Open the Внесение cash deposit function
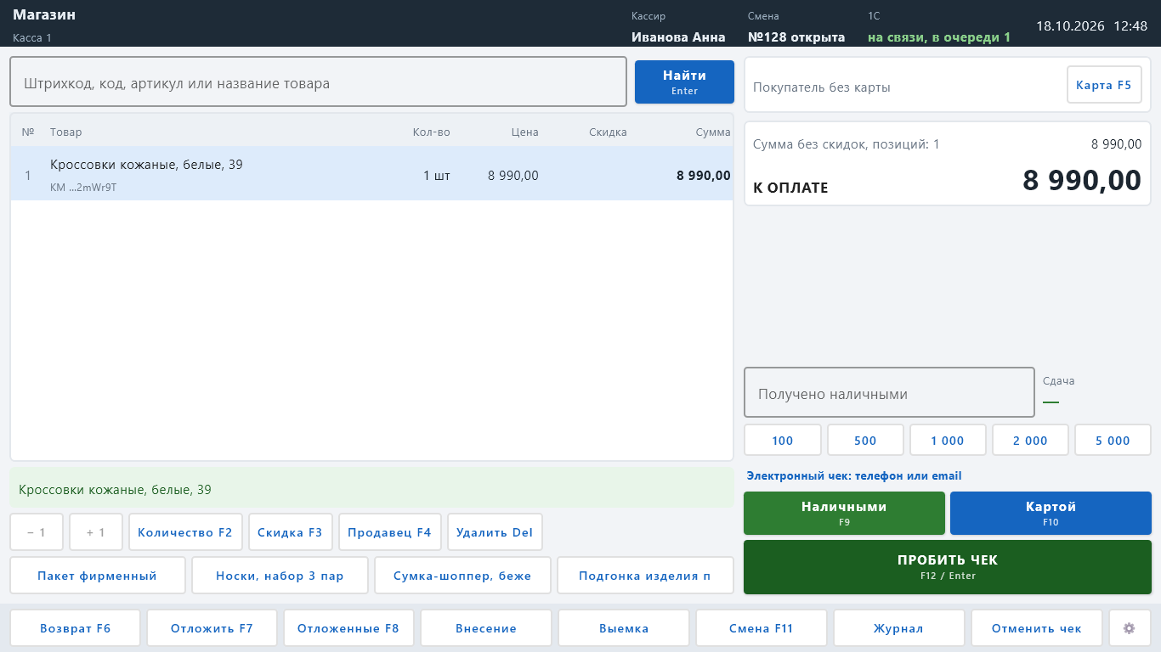 coord(486,628)
